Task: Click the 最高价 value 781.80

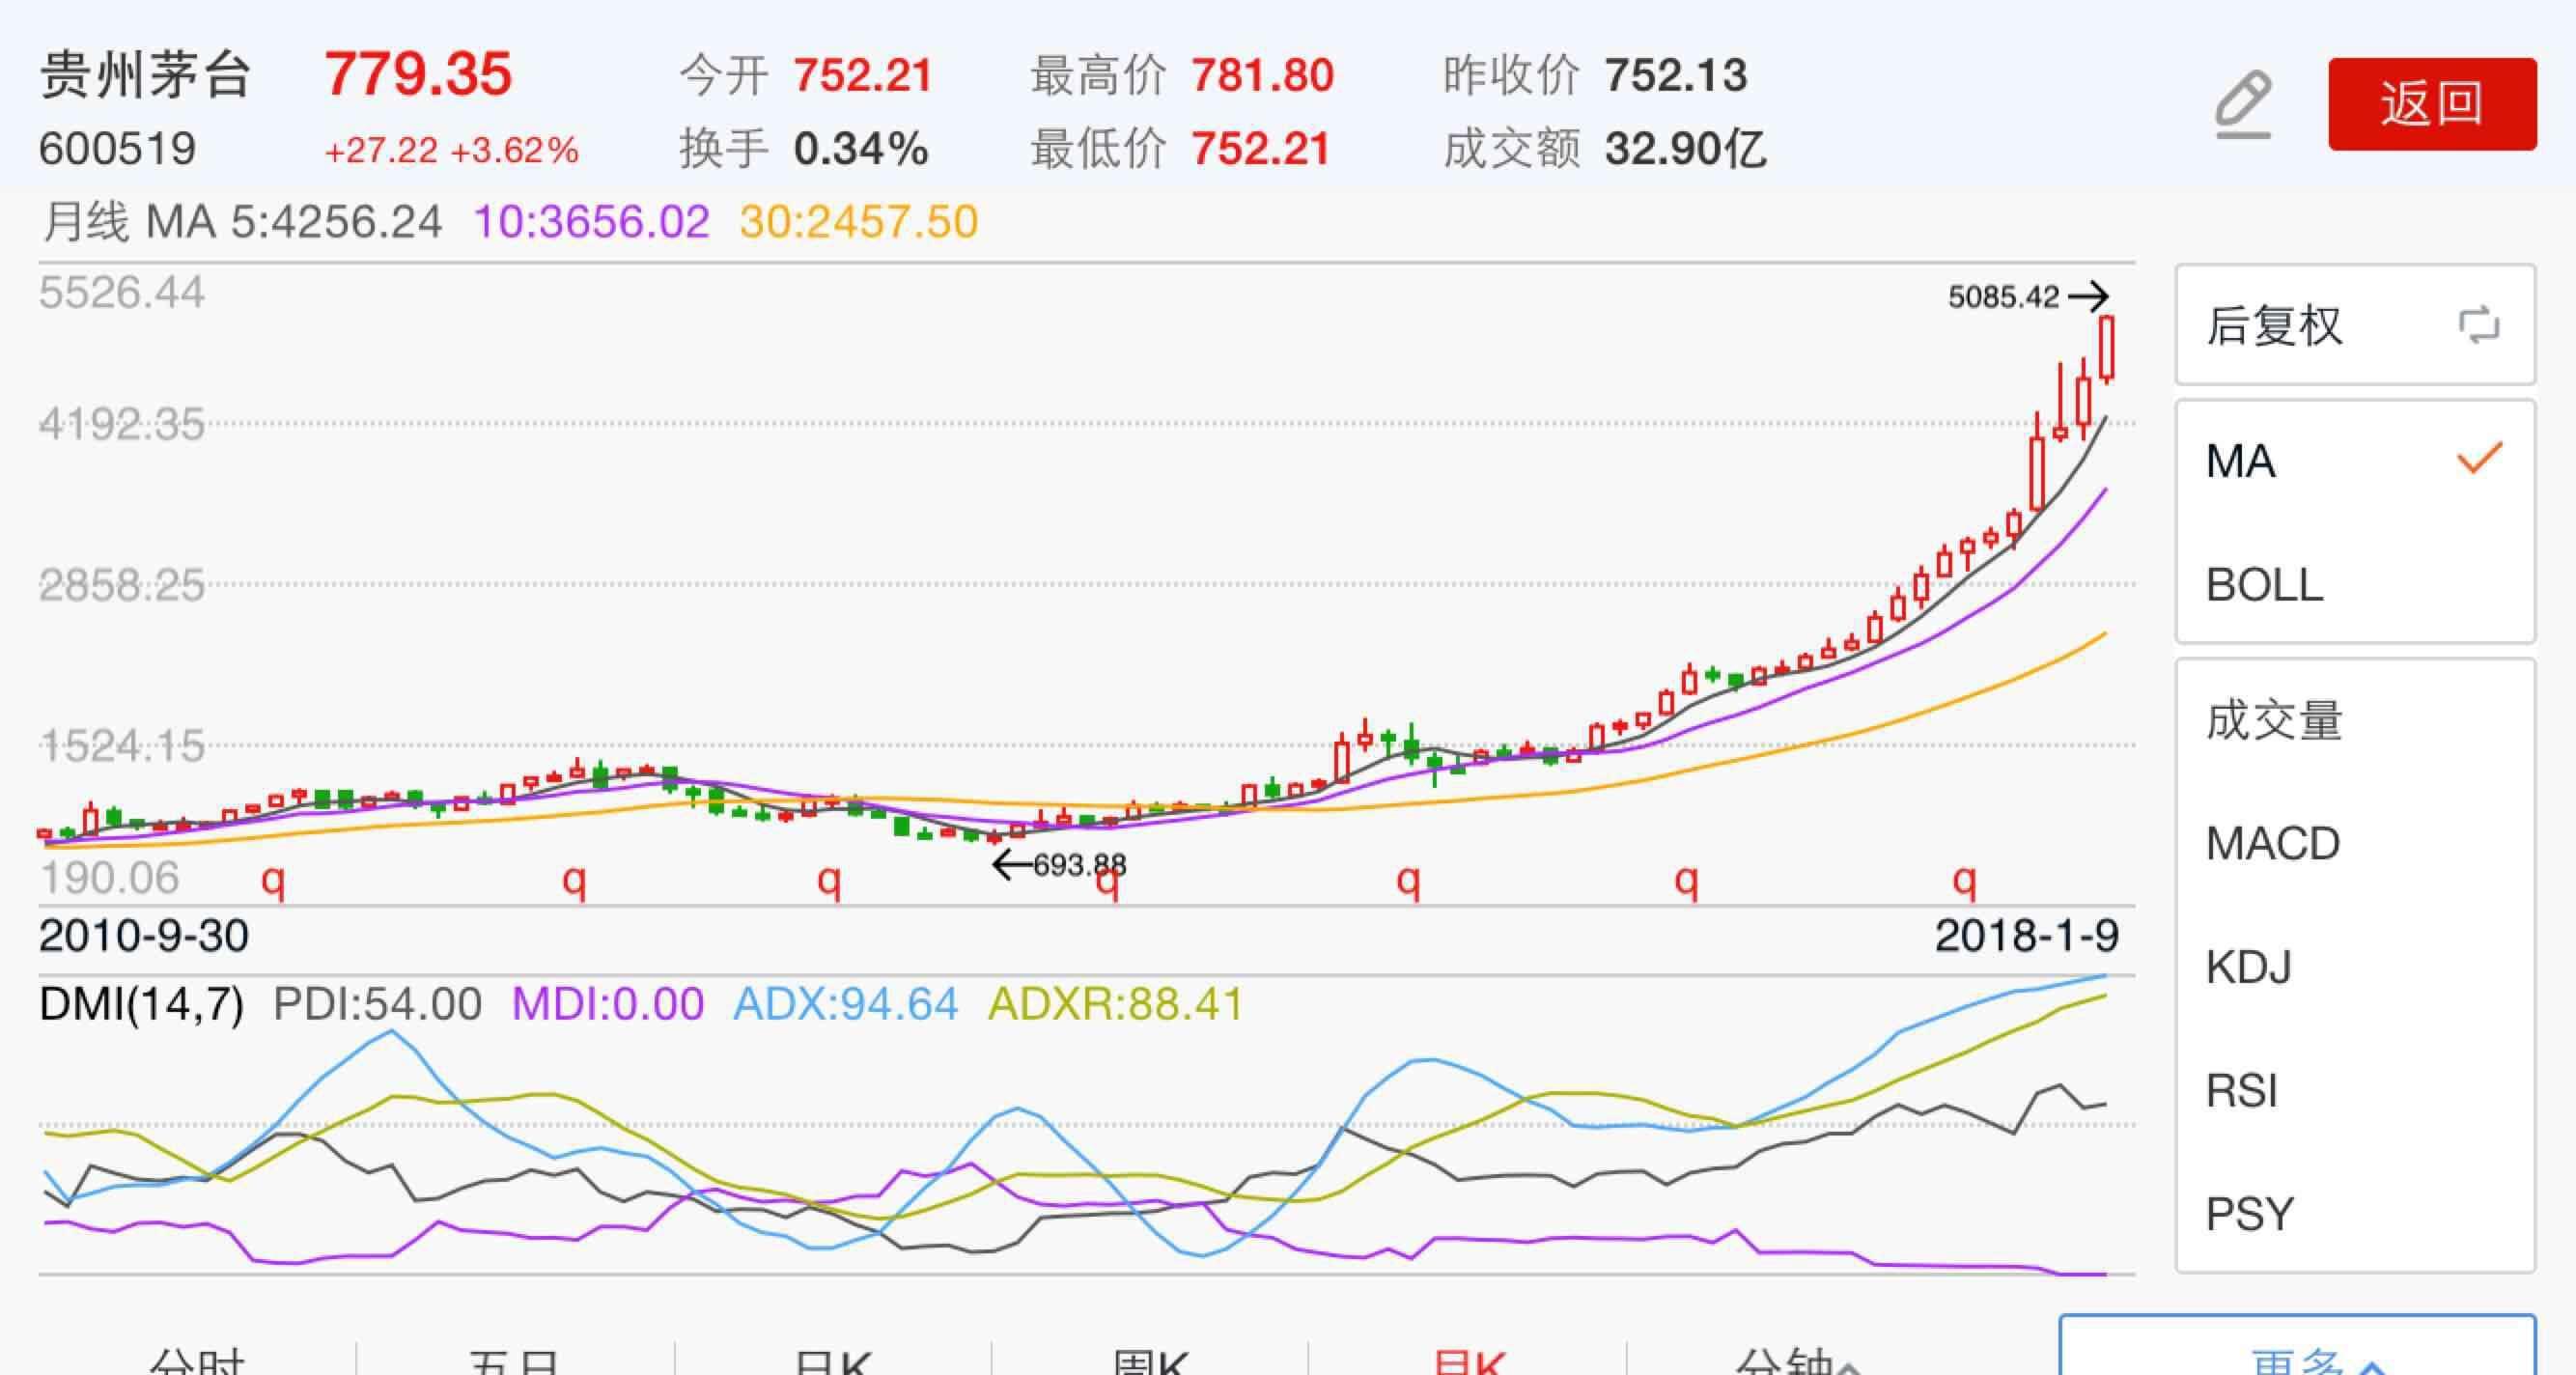Action: 1262,75
